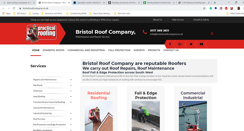Switch to G M Robinson Roofing tab

[194, 3]
